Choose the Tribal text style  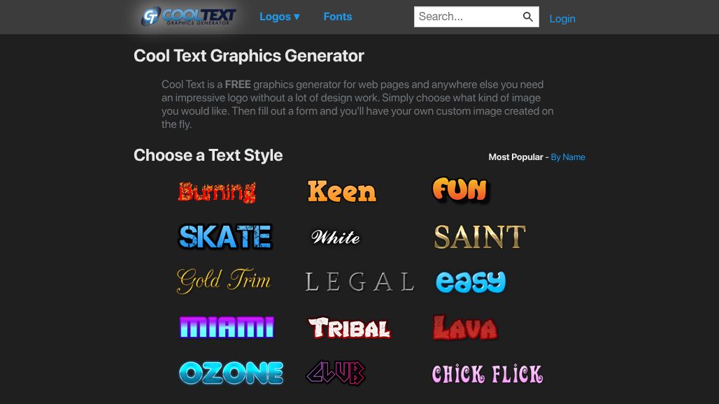click(x=349, y=328)
